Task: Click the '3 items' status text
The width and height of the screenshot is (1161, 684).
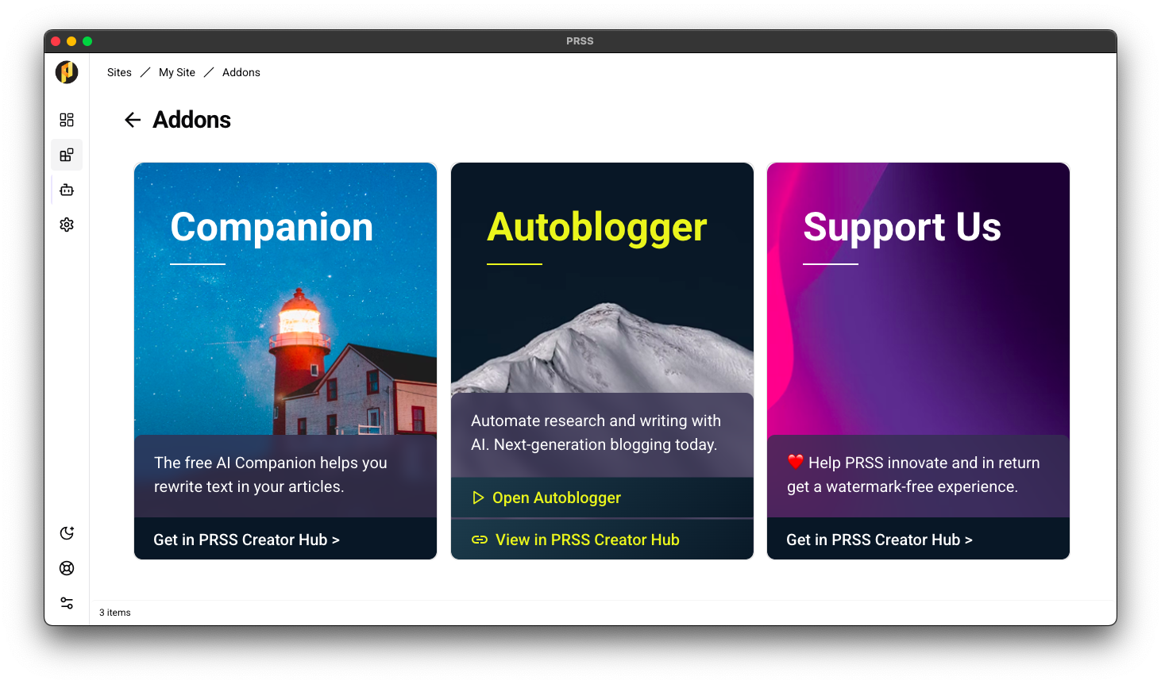Action: (115, 613)
